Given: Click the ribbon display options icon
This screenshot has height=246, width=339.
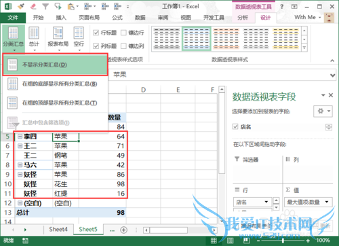Looking at the screenshot, I should pyautogui.click(x=294, y=7).
